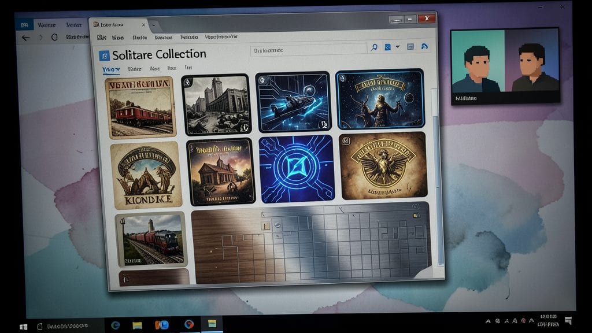Image resolution: width=592 pixels, height=333 pixels.
Task: Open the orange and blue taskbar app
Action: point(162,324)
